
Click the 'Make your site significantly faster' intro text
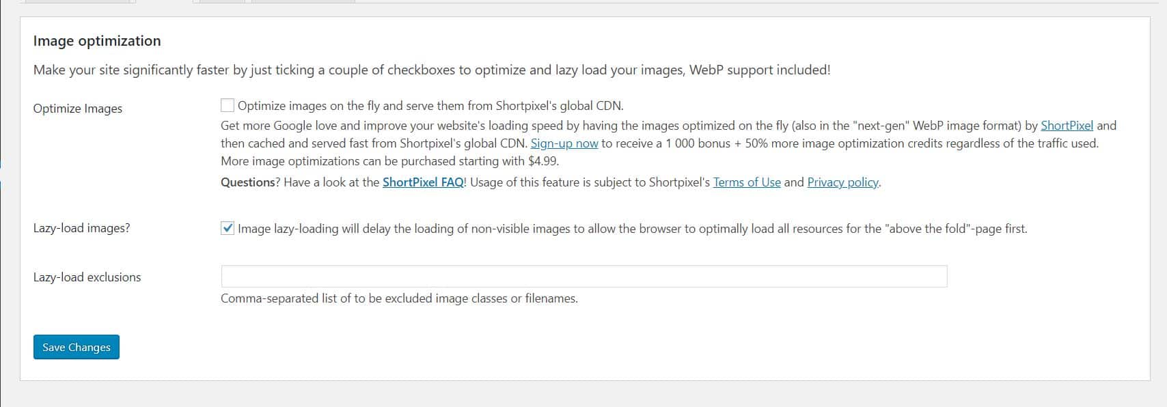click(x=432, y=70)
